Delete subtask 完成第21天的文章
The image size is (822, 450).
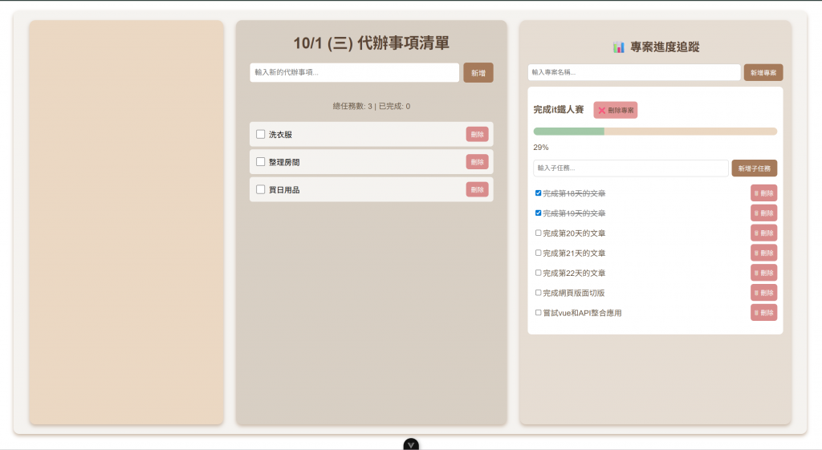[x=764, y=253]
